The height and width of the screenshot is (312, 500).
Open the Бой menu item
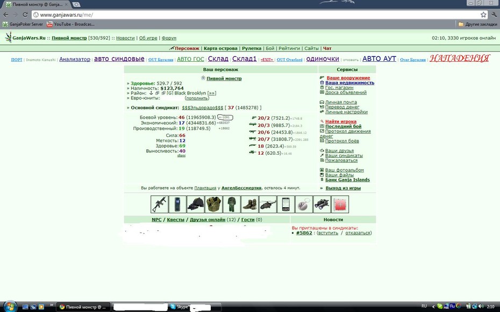point(270,48)
